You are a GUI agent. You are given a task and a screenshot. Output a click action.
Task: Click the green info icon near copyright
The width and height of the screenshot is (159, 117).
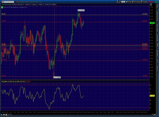(x=2, y=7)
